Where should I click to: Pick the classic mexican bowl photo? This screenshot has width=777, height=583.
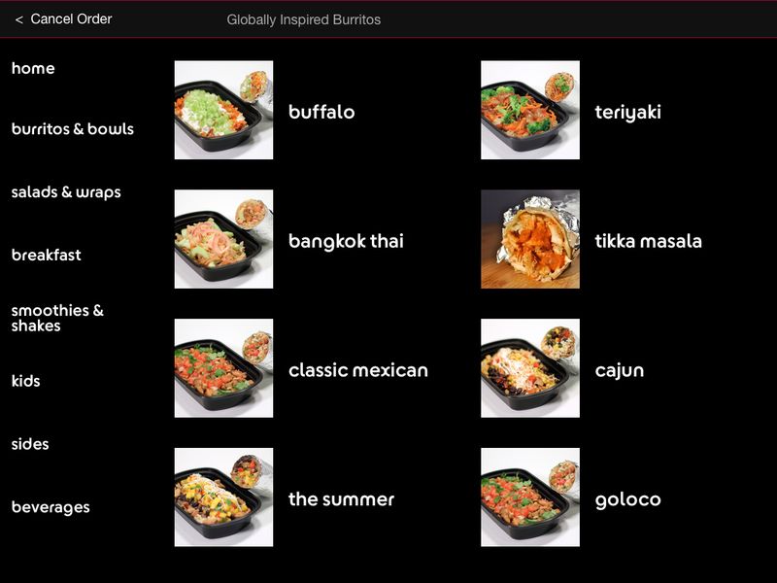point(223,368)
